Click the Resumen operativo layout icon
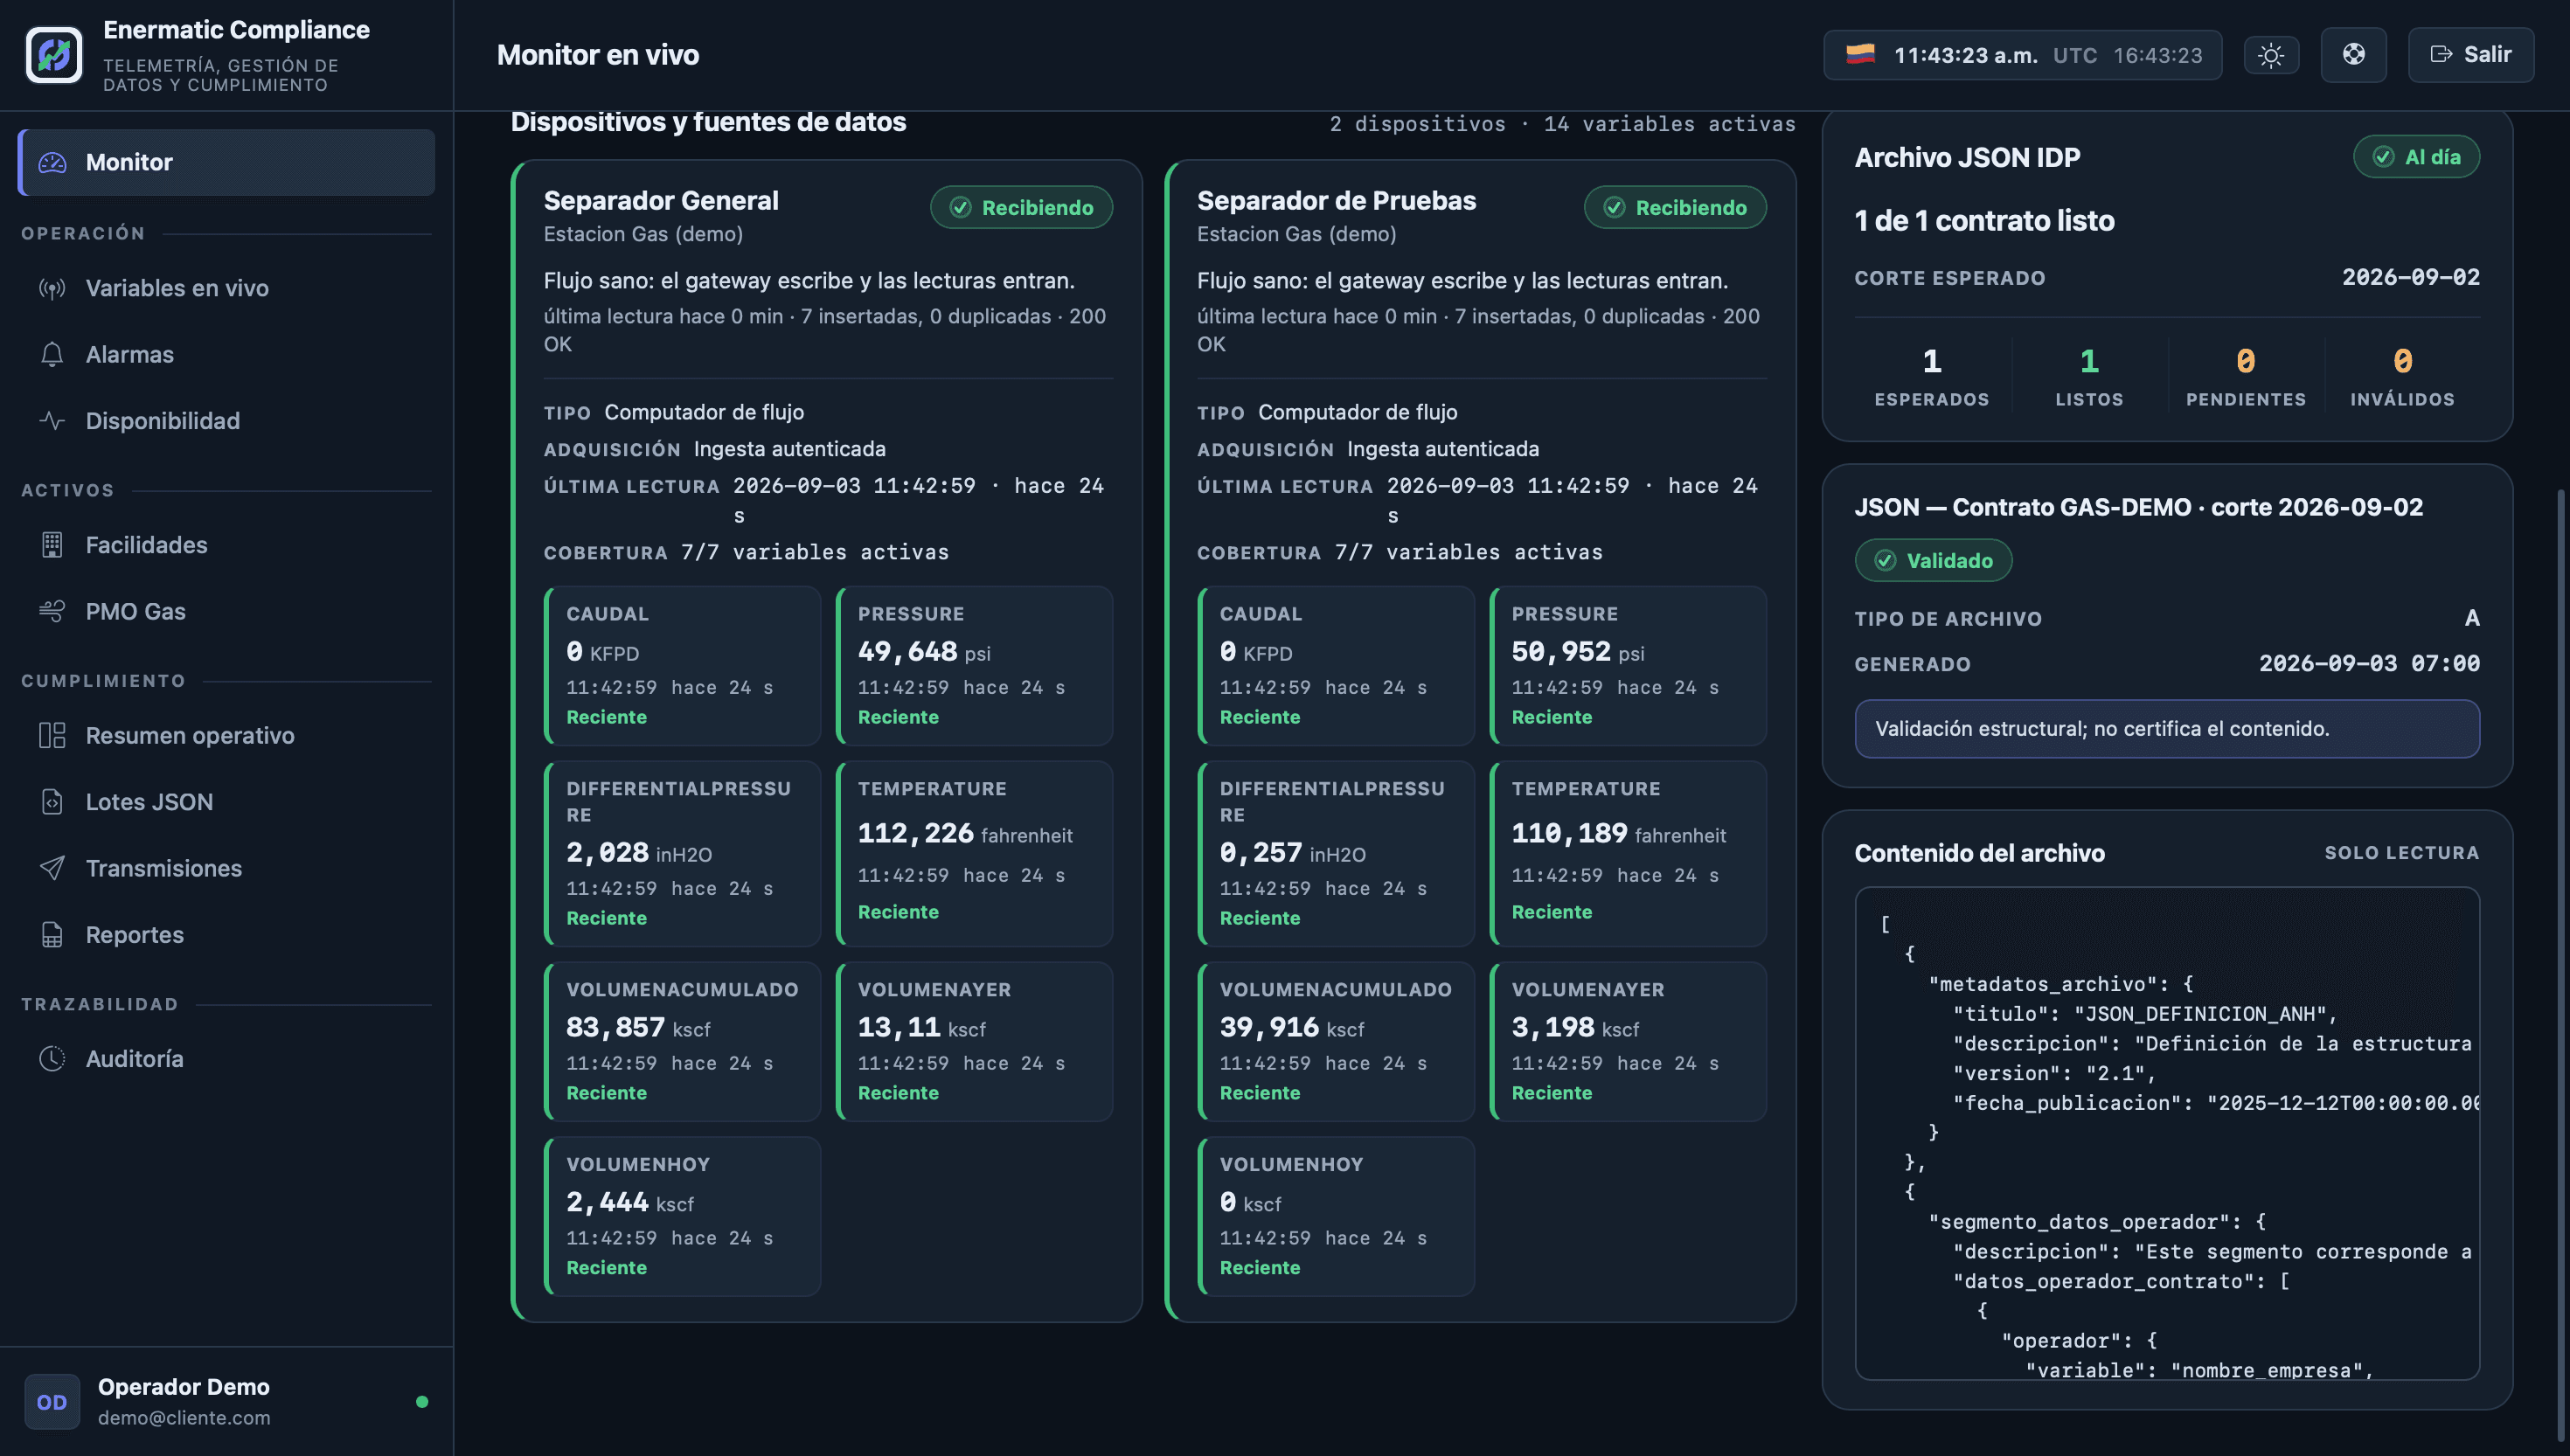Screen dimensions: 2570x1456 52,736
